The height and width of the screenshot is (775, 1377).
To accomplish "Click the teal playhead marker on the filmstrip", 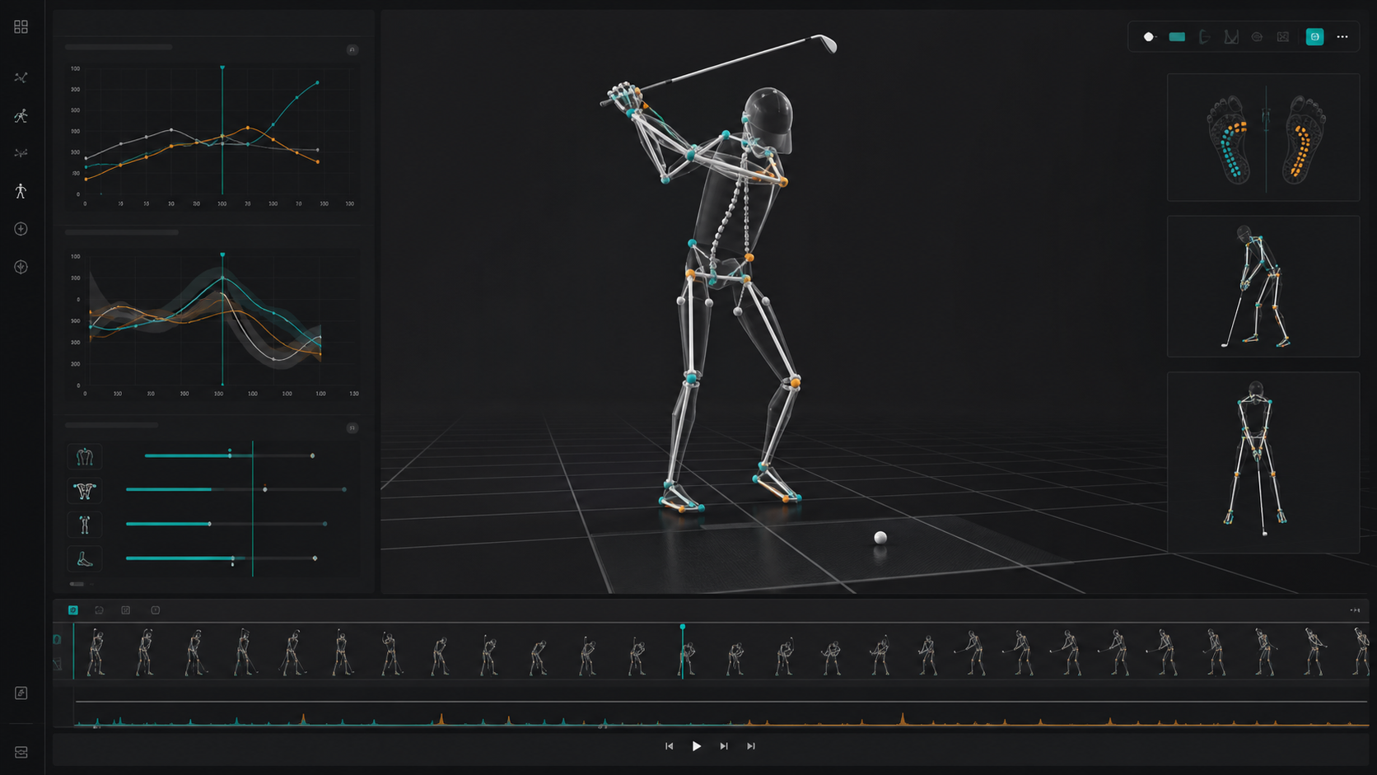I will click(683, 628).
